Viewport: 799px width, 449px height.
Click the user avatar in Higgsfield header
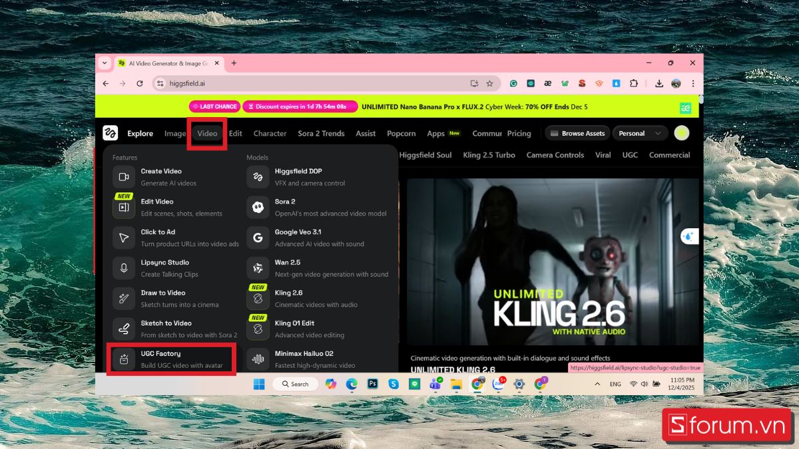pyautogui.click(x=681, y=133)
